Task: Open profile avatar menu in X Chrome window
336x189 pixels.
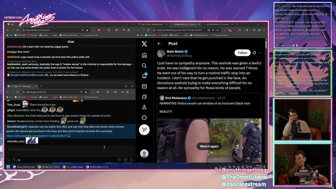Action: tap(259, 30)
